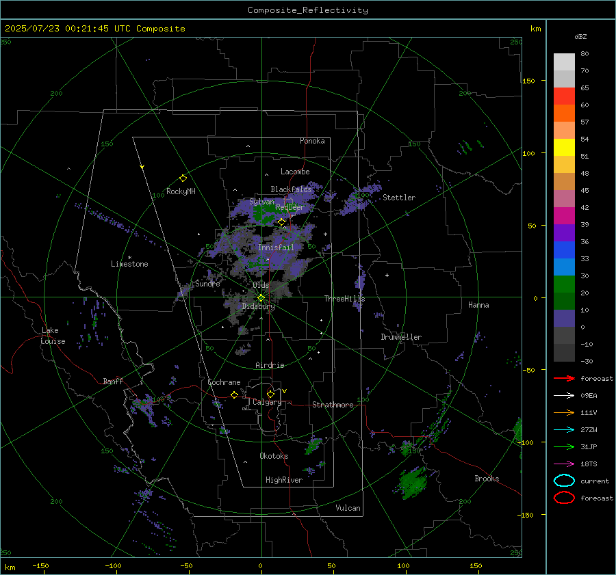Click the Hanna town label
Image resolution: width=616 pixels, height=575 pixels.
pos(478,305)
